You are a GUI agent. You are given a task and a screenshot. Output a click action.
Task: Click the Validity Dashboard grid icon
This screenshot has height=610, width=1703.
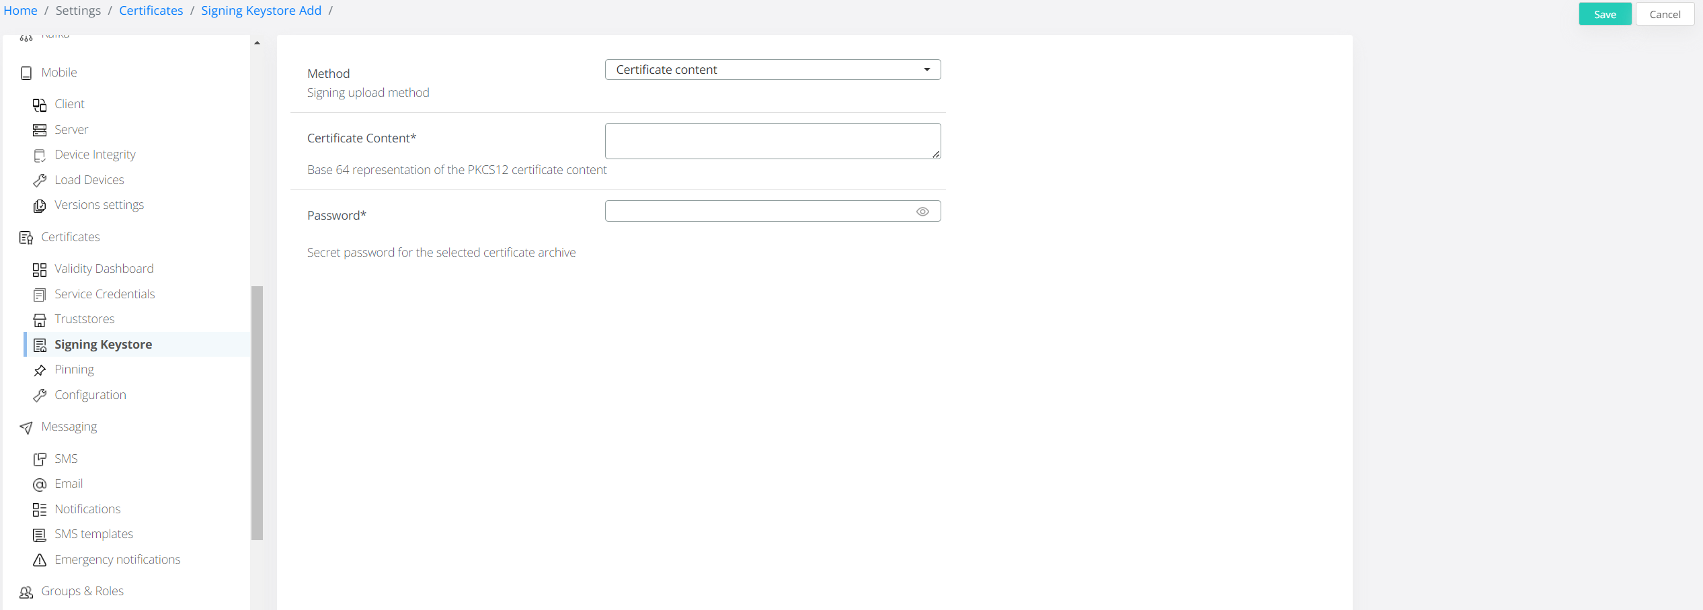(40, 269)
